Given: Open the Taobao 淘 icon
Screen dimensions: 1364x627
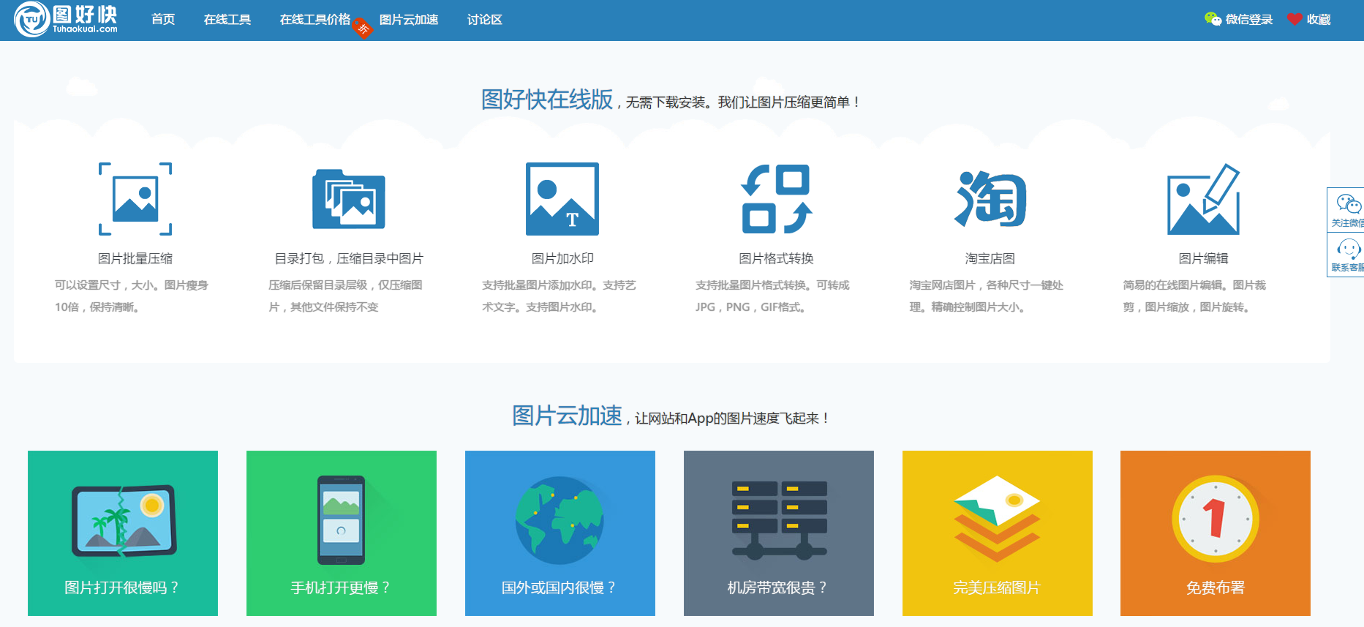Looking at the screenshot, I should point(990,199).
